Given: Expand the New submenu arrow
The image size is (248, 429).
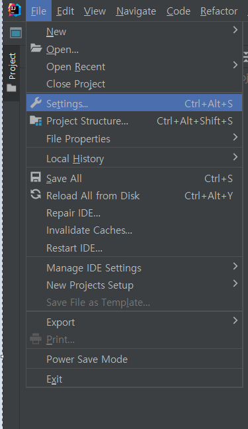Looking at the screenshot, I should tap(235, 30).
